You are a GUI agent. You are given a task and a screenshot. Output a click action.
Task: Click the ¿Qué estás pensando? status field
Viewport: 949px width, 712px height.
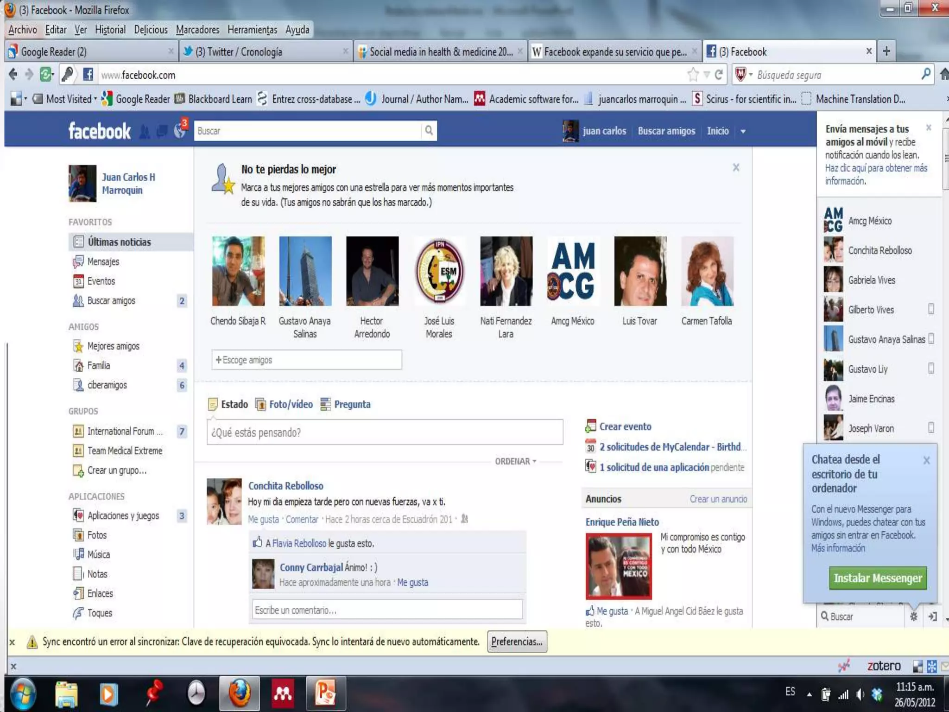385,432
